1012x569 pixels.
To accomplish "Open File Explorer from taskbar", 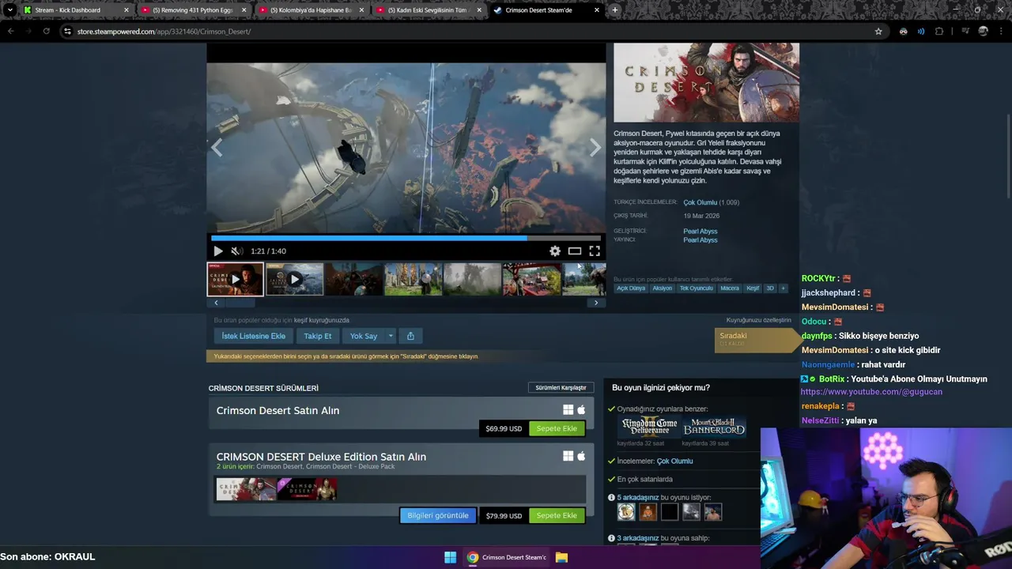I will click(561, 557).
